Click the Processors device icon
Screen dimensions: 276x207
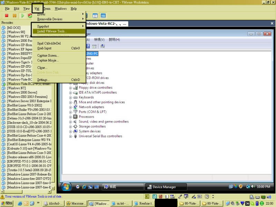click(x=75, y=117)
